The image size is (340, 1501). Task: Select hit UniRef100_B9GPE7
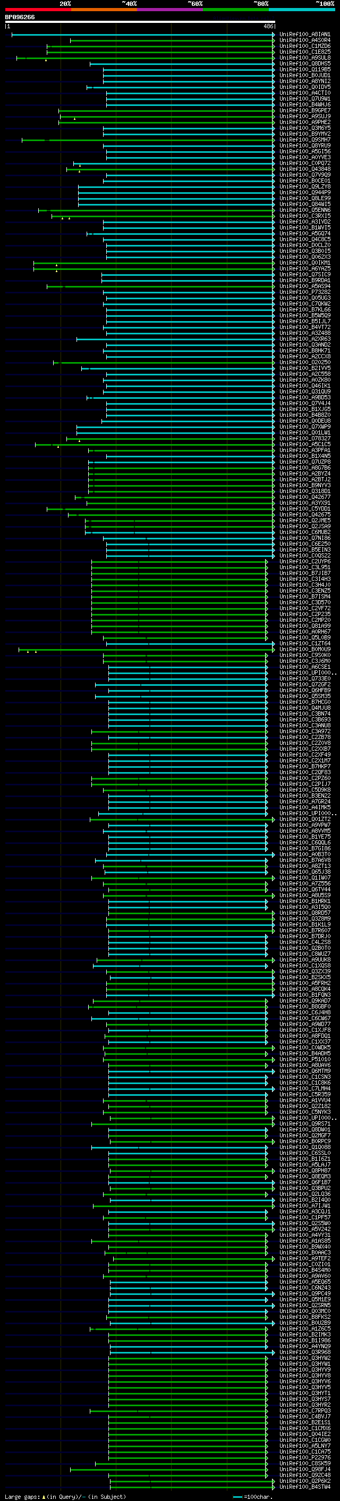pyautogui.click(x=304, y=111)
